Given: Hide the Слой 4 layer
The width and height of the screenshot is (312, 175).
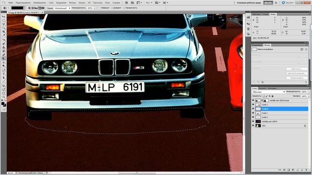Looking at the screenshot, I should pos(253,109).
